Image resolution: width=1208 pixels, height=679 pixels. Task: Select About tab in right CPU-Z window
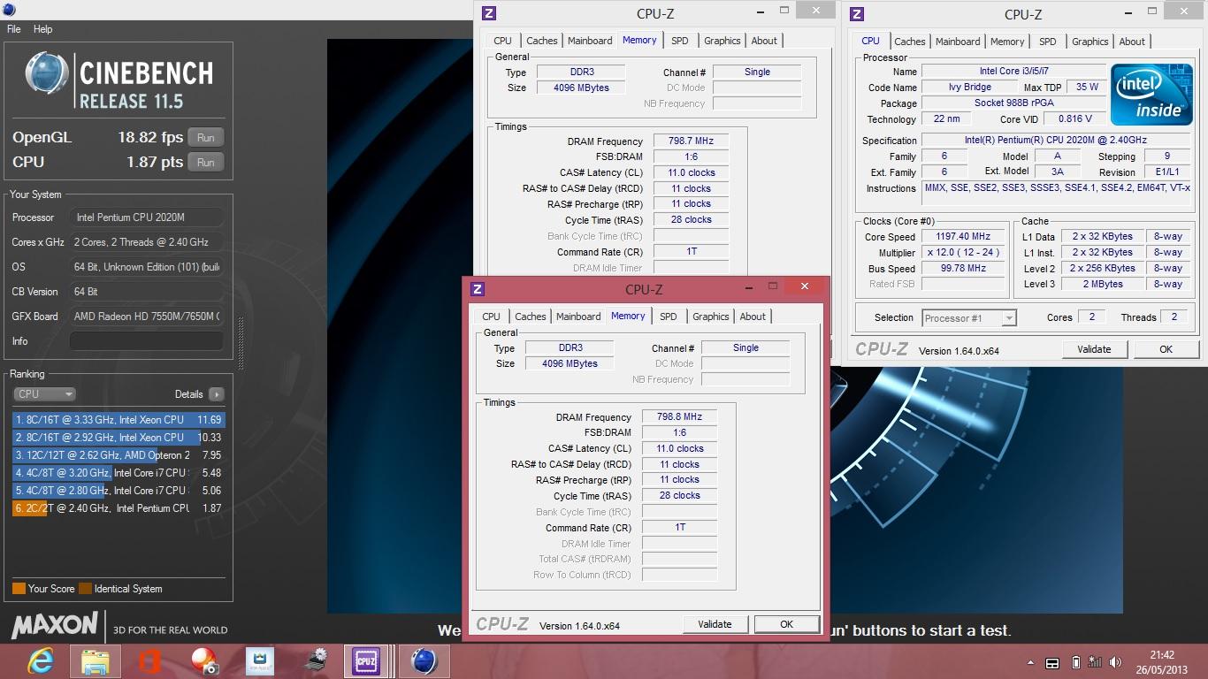tap(1133, 42)
